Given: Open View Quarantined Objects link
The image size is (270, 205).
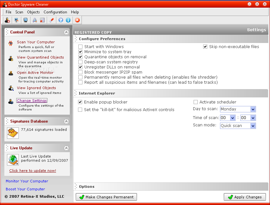Looking at the screenshot, I should pos(40,57).
